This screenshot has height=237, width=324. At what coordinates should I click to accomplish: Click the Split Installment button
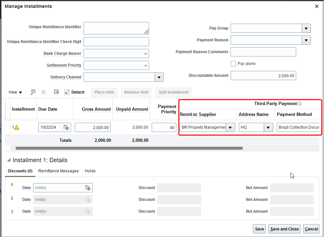[x=173, y=92]
